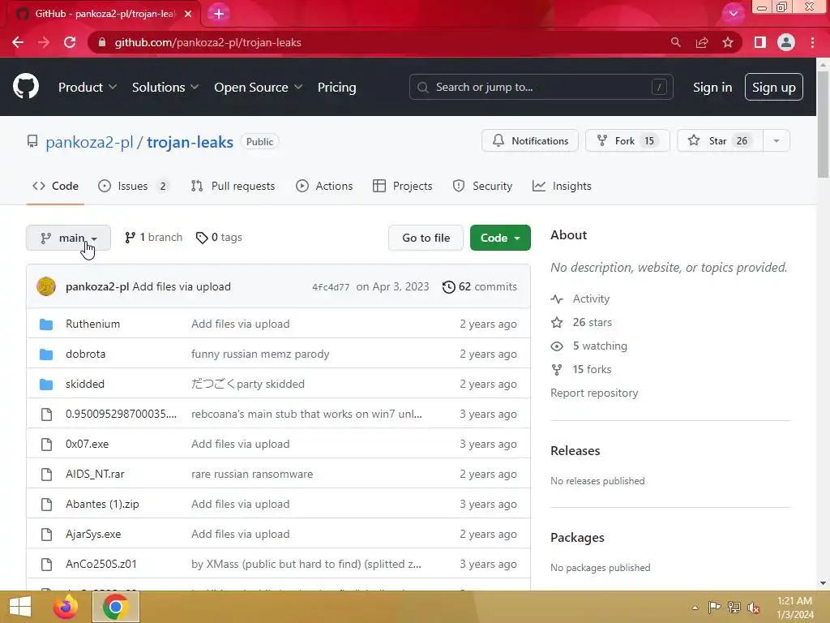Click the address bar URL
The height and width of the screenshot is (623, 830).
[x=208, y=42]
